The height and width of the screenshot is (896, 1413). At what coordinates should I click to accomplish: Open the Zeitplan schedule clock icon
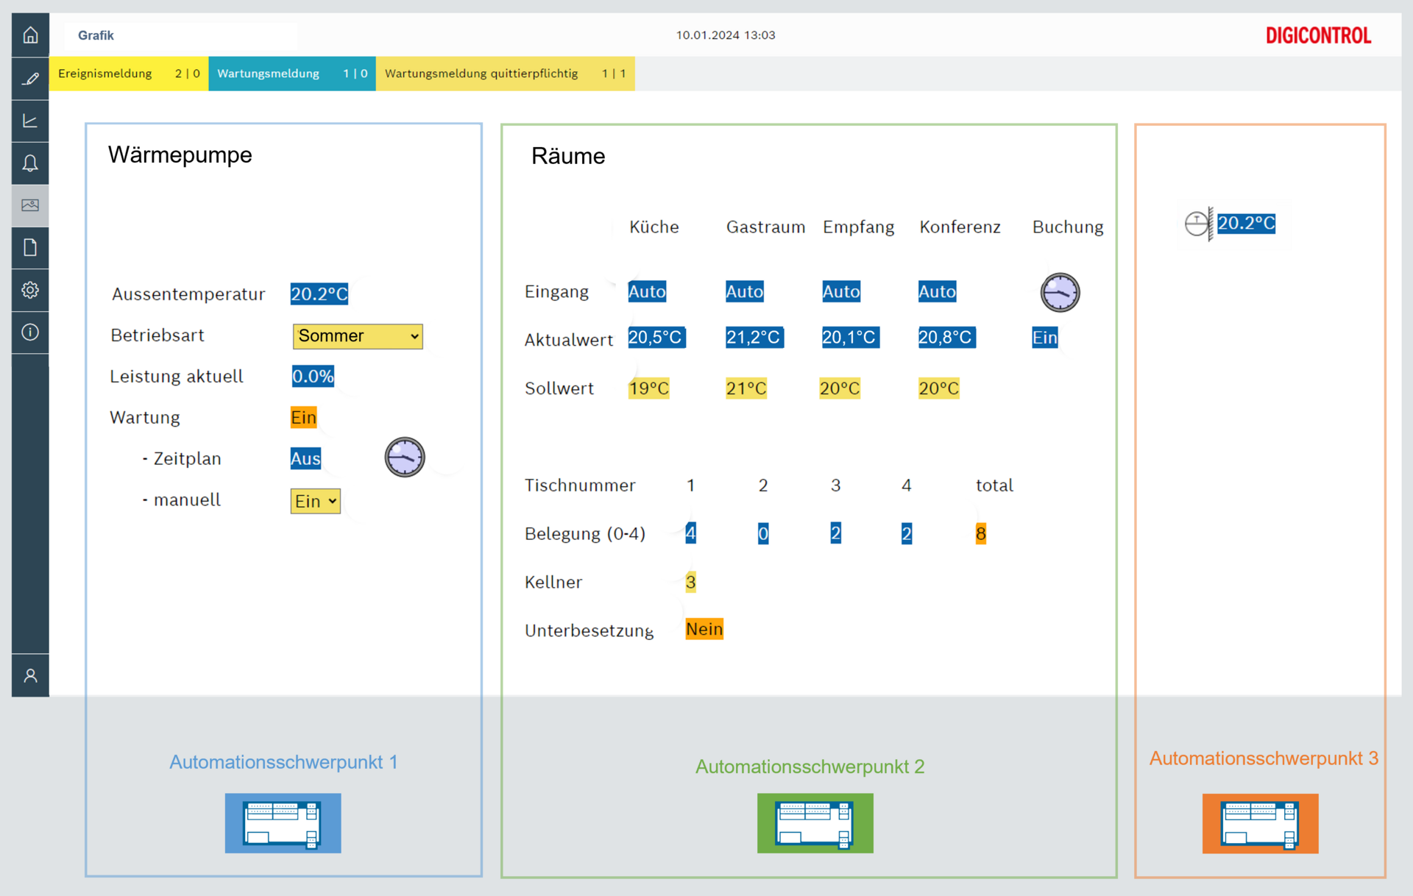[405, 457]
